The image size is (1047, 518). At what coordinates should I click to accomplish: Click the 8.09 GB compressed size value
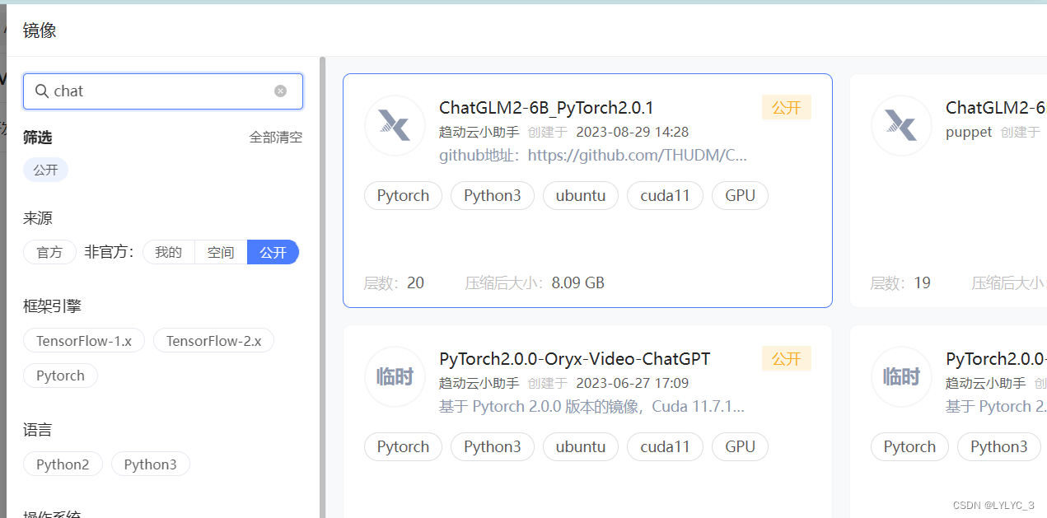(x=578, y=283)
